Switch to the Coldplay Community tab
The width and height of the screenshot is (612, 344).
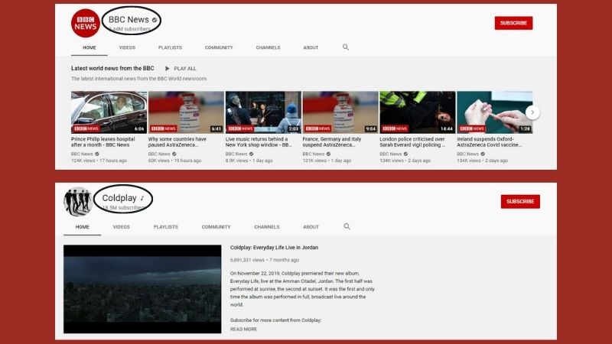pyautogui.click(x=216, y=226)
